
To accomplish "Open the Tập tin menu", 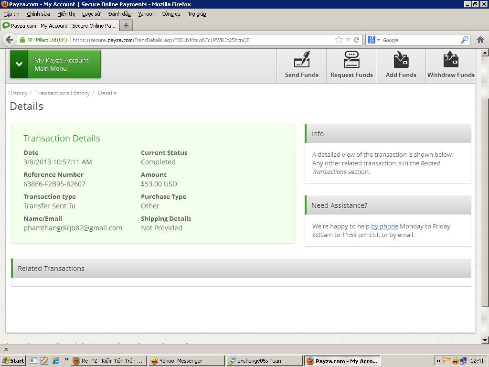I will [x=11, y=14].
